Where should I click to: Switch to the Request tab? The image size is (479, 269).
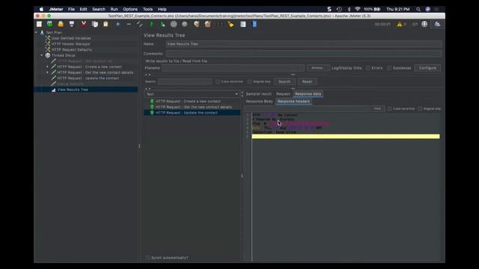283,94
